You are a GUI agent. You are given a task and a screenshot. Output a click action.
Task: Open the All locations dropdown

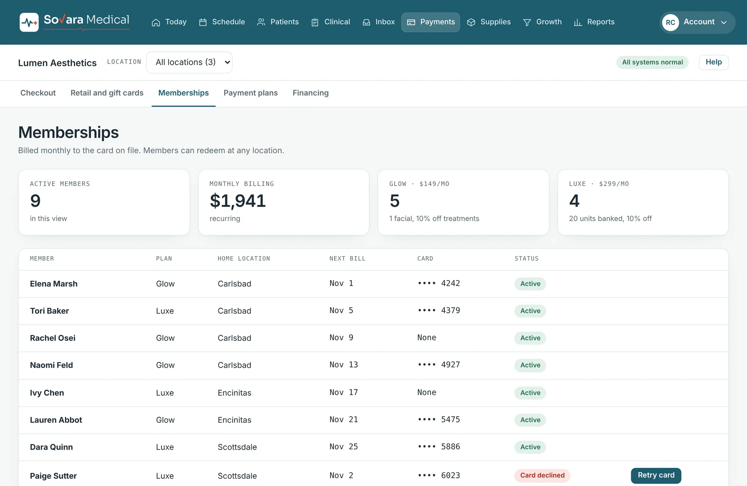tap(189, 62)
